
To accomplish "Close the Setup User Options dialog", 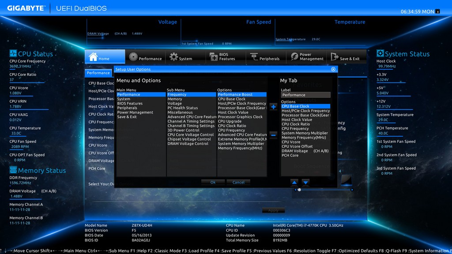I will click(x=333, y=69).
